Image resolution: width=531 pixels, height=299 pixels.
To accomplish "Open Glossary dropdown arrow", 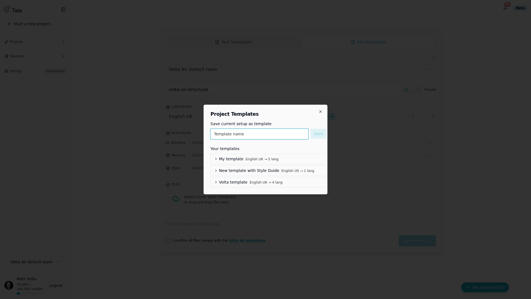I will (x=430, y=143).
